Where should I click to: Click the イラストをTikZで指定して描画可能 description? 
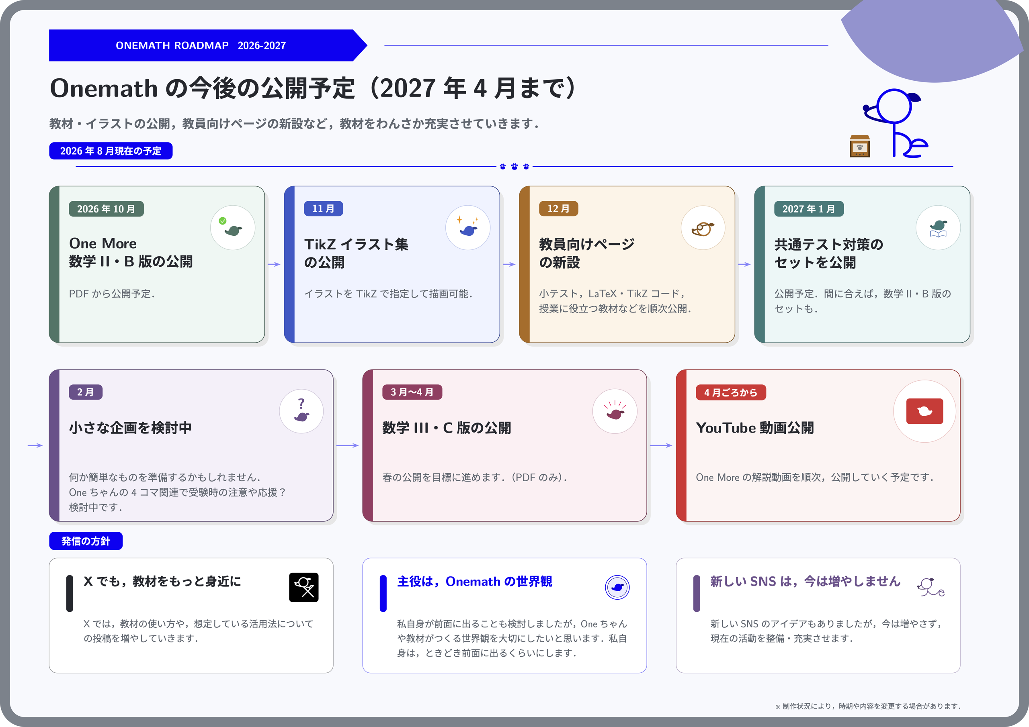click(389, 294)
